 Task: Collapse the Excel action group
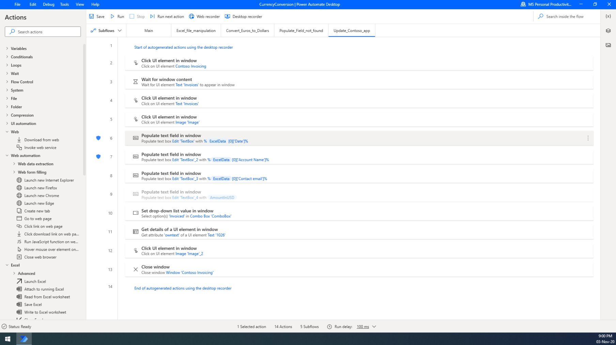click(x=7, y=265)
